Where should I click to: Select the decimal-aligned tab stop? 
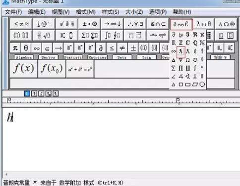(56, 93)
